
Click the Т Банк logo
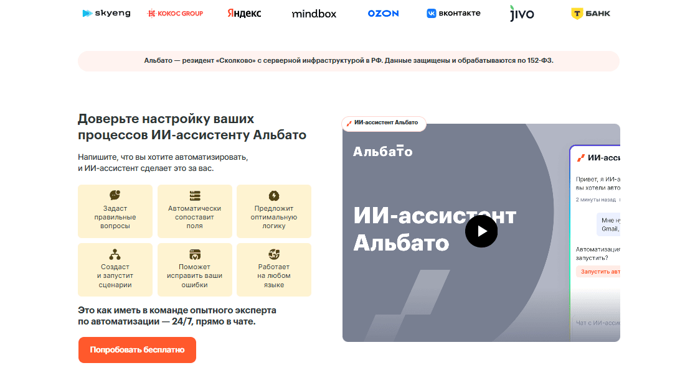590,14
